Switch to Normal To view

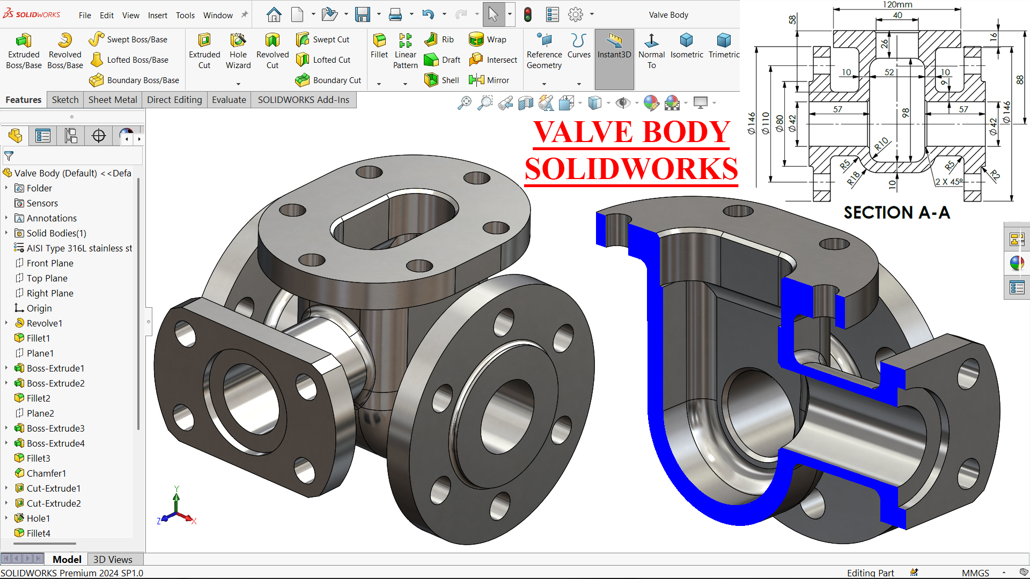click(x=651, y=51)
